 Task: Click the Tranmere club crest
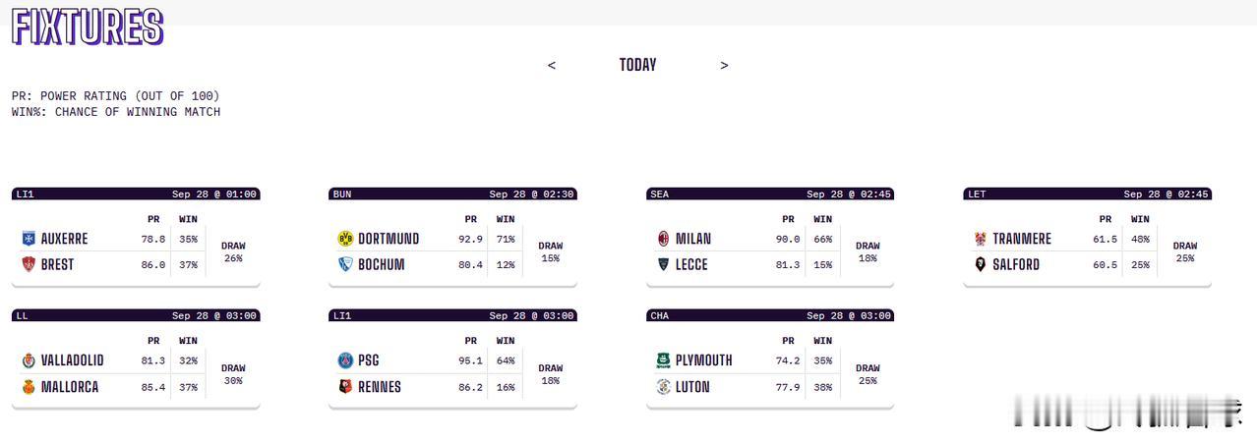[980, 239]
